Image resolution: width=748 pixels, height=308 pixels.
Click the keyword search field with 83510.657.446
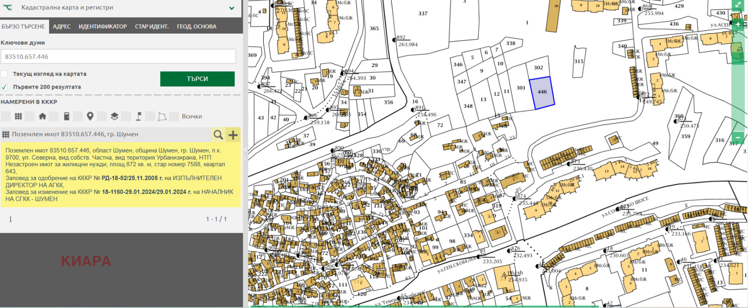(118, 56)
